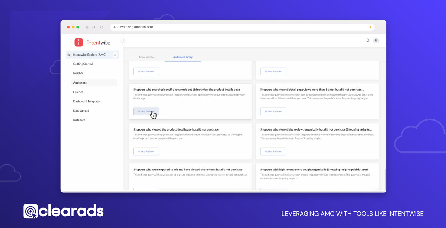This screenshot has width=446, height=228.
Task: Click title 'Shoppers who were exposed to ads'
Action: pos(188,170)
